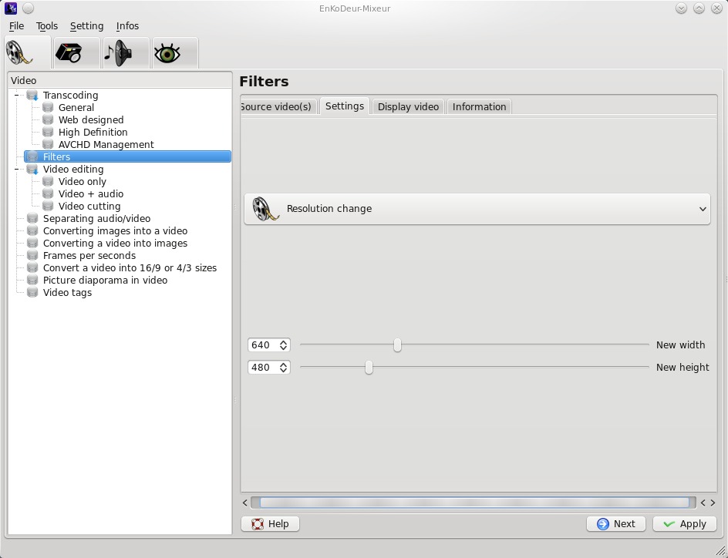Click the New height slider handle

pyautogui.click(x=369, y=368)
